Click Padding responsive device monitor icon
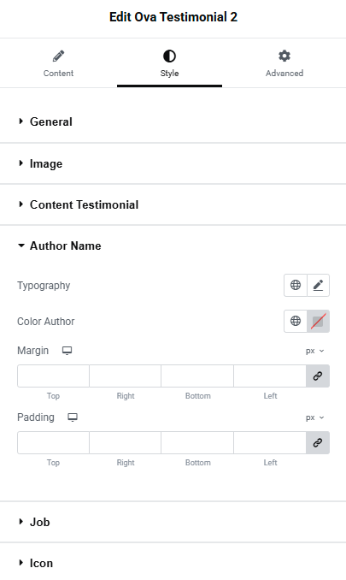The height and width of the screenshot is (580, 346). [x=73, y=417]
